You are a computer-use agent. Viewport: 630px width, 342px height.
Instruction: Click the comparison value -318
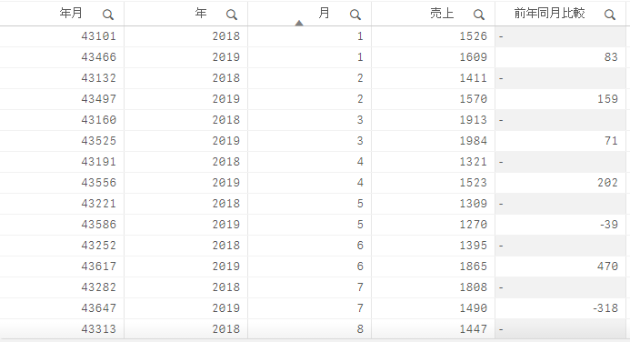605,307
